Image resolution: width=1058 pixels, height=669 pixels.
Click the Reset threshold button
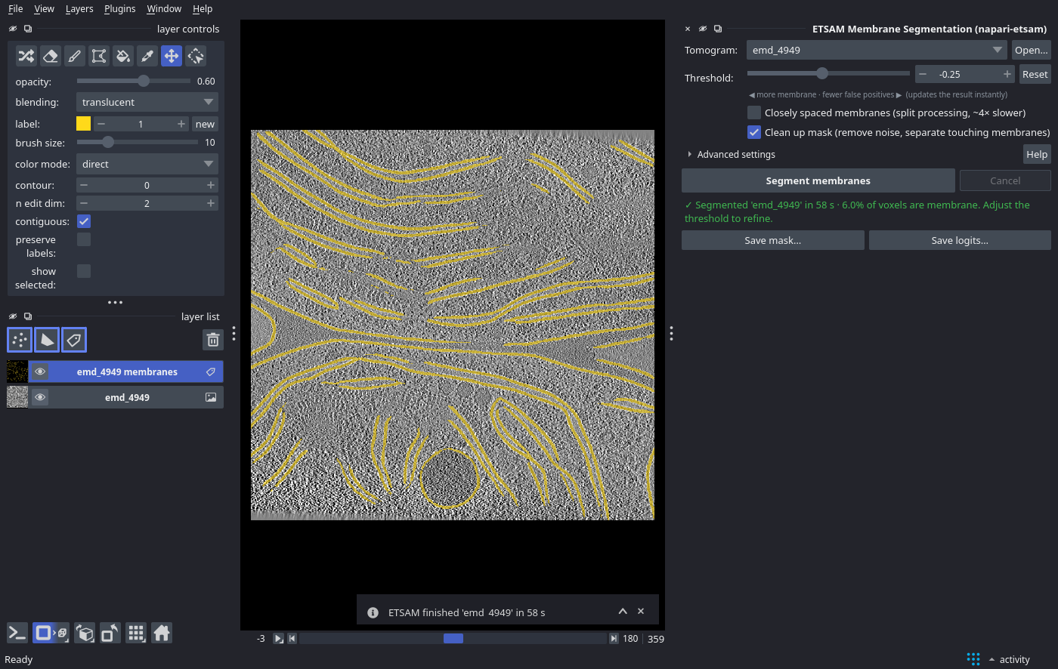pyautogui.click(x=1035, y=74)
